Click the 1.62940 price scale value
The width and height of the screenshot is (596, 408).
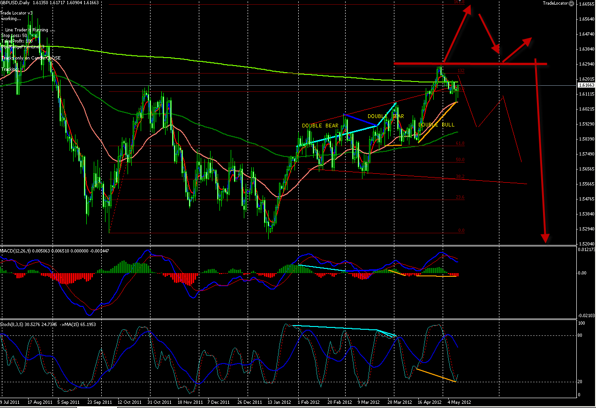click(x=587, y=64)
